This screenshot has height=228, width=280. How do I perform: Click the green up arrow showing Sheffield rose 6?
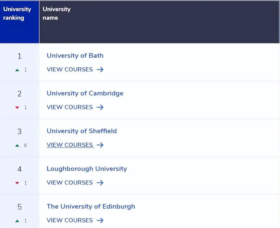click(x=17, y=145)
